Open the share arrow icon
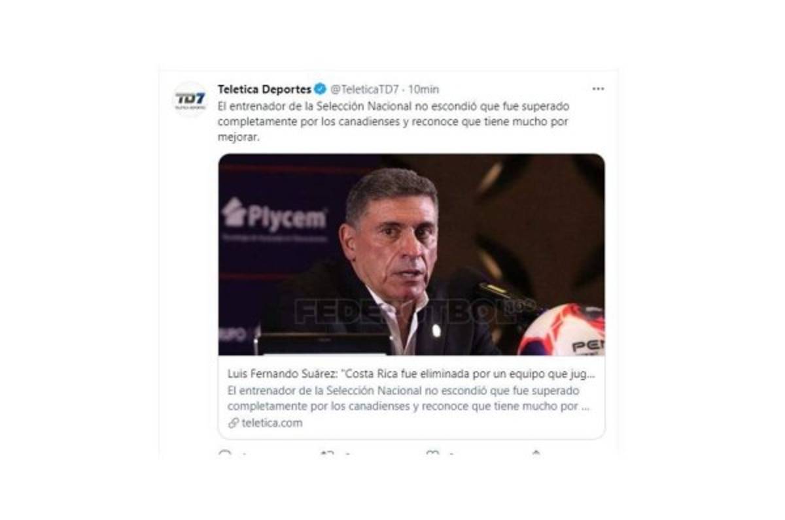The height and width of the screenshot is (520, 785). tap(536, 453)
